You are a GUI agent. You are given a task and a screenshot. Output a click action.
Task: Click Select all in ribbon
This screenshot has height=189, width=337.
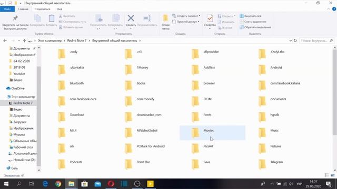251,16
